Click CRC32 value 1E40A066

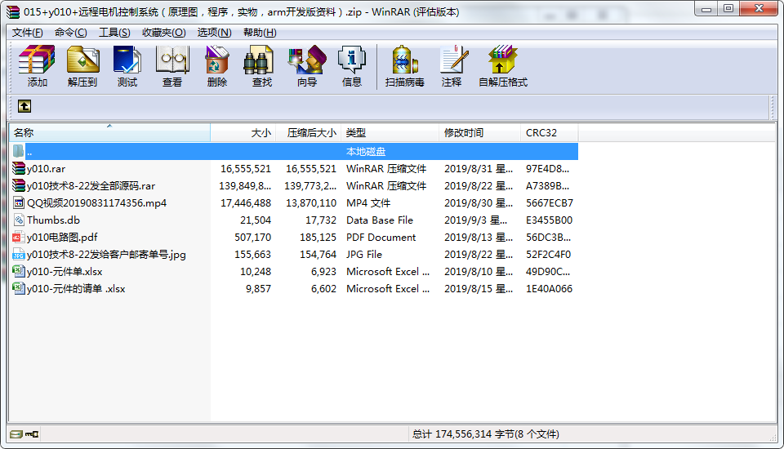(549, 288)
